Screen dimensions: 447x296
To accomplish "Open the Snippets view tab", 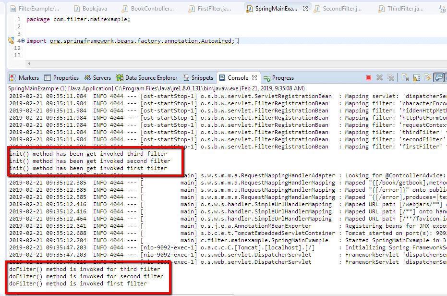I will (x=198, y=78).
